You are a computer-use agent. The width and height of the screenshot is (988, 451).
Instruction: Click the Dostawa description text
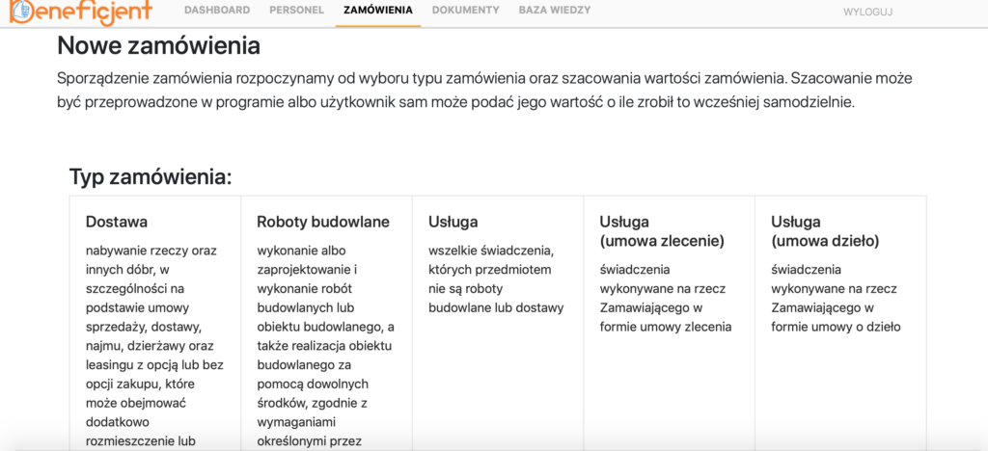153,347
